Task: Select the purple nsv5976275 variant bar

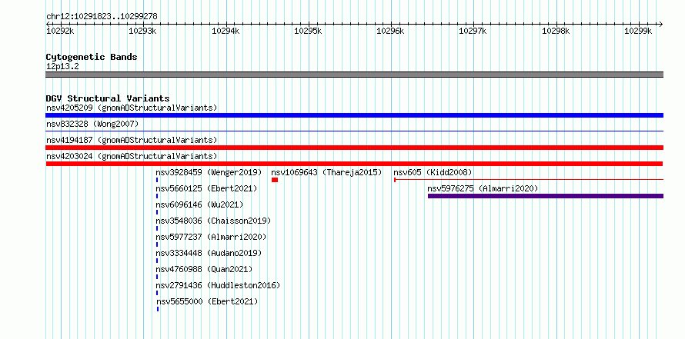Action: pos(546,196)
